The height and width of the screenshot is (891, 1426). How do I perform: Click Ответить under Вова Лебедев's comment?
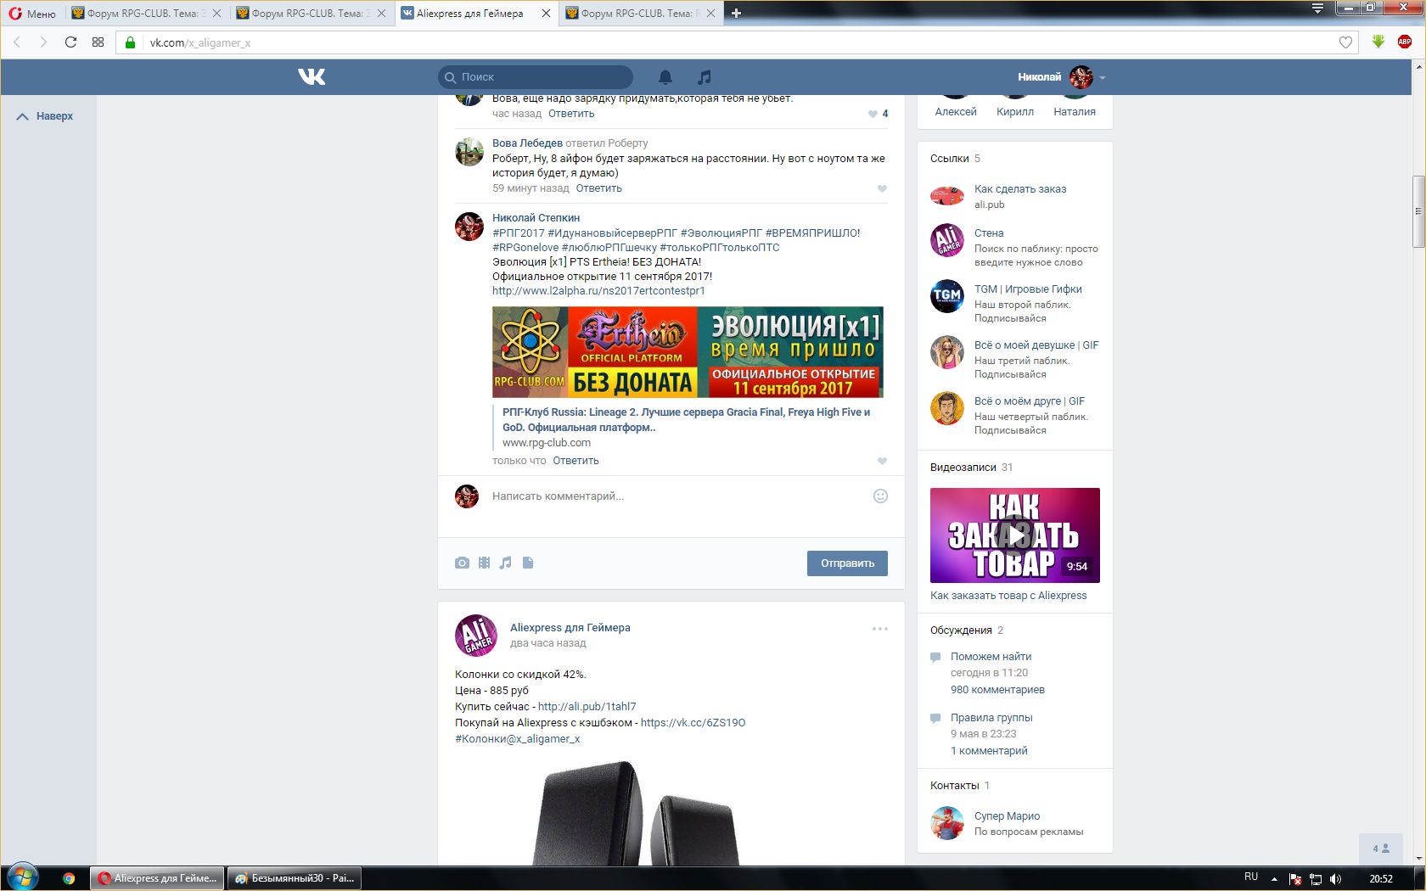[598, 188]
